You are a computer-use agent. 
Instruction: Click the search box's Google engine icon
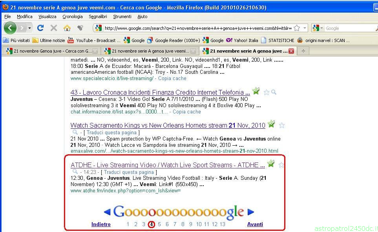click(316, 28)
